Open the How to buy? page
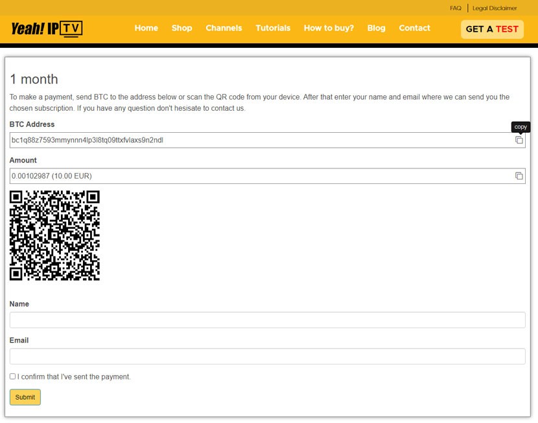The image size is (538, 423). click(x=329, y=28)
